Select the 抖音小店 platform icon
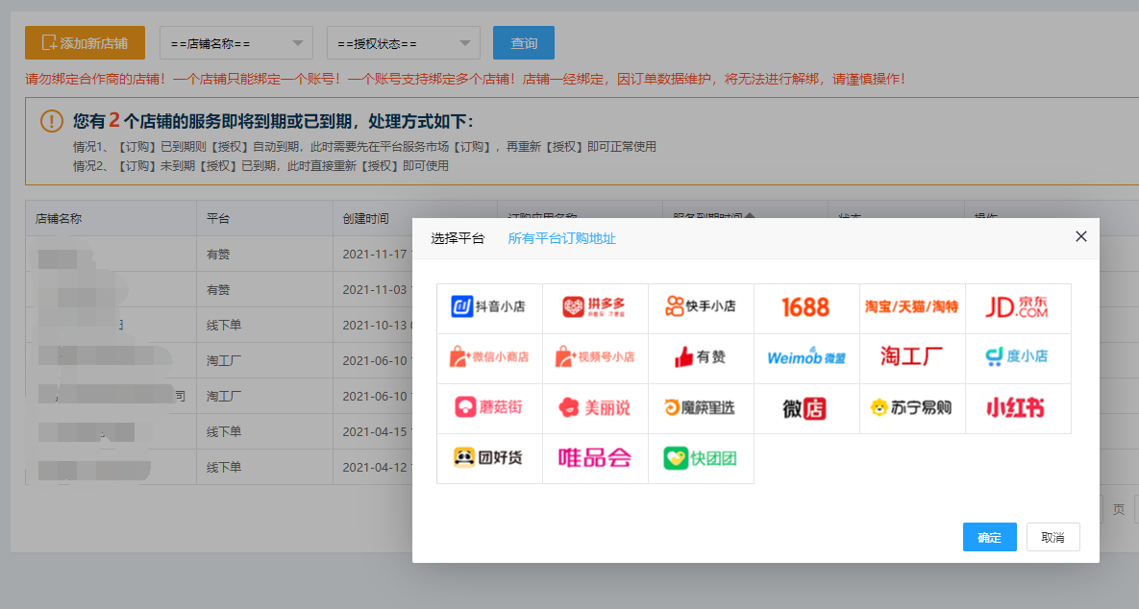 point(489,307)
